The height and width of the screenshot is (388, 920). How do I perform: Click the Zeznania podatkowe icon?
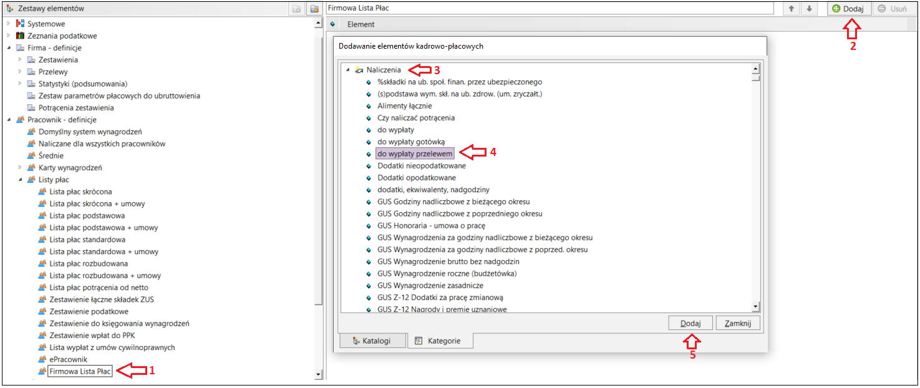[x=20, y=36]
